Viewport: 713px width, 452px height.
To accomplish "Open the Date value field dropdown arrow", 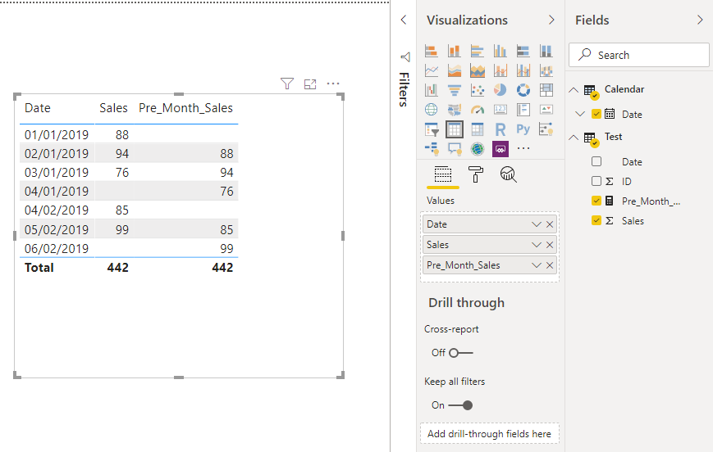I will point(537,224).
